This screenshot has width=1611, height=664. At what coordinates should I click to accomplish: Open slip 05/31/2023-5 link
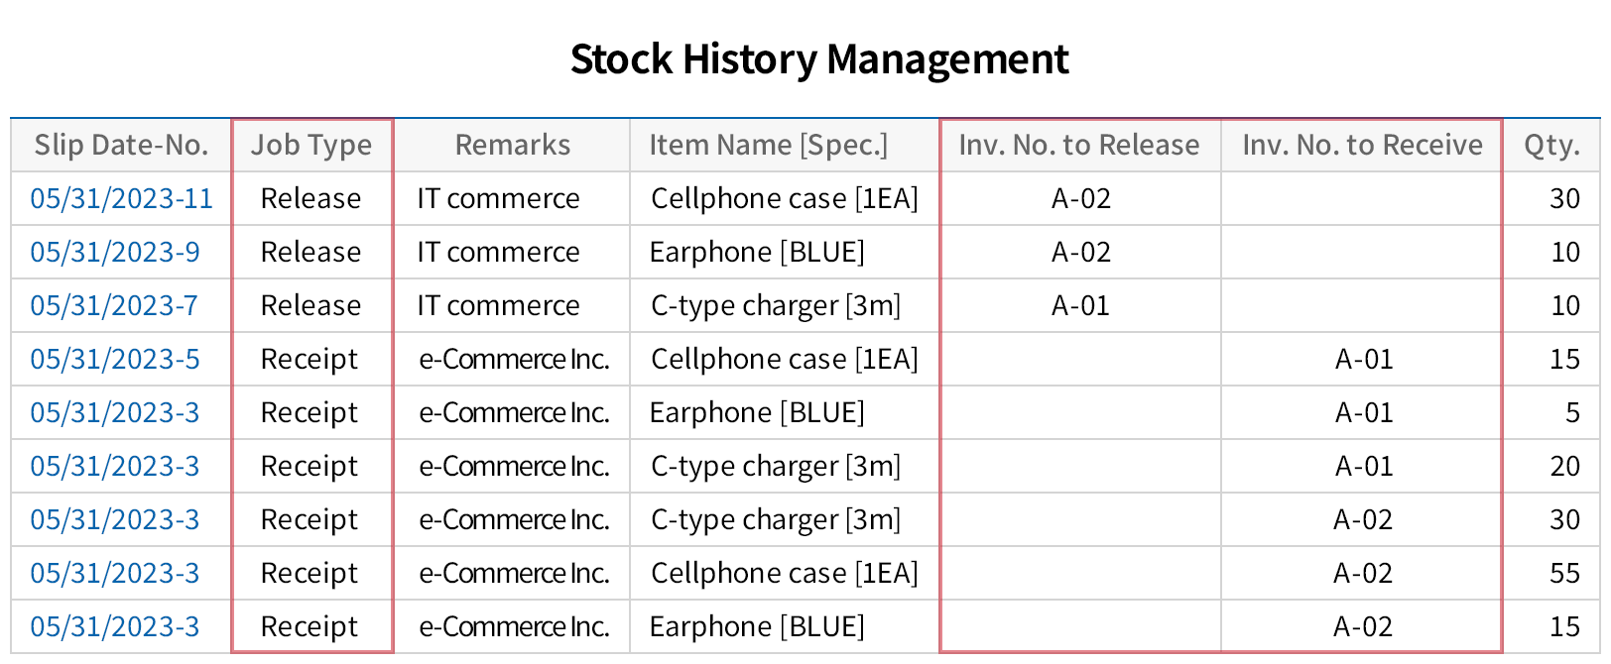pyautogui.click(x=114, y=359)
